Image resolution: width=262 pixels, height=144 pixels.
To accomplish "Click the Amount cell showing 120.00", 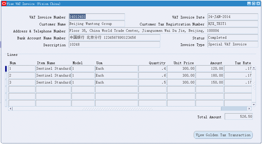I will tap(209, 69).
